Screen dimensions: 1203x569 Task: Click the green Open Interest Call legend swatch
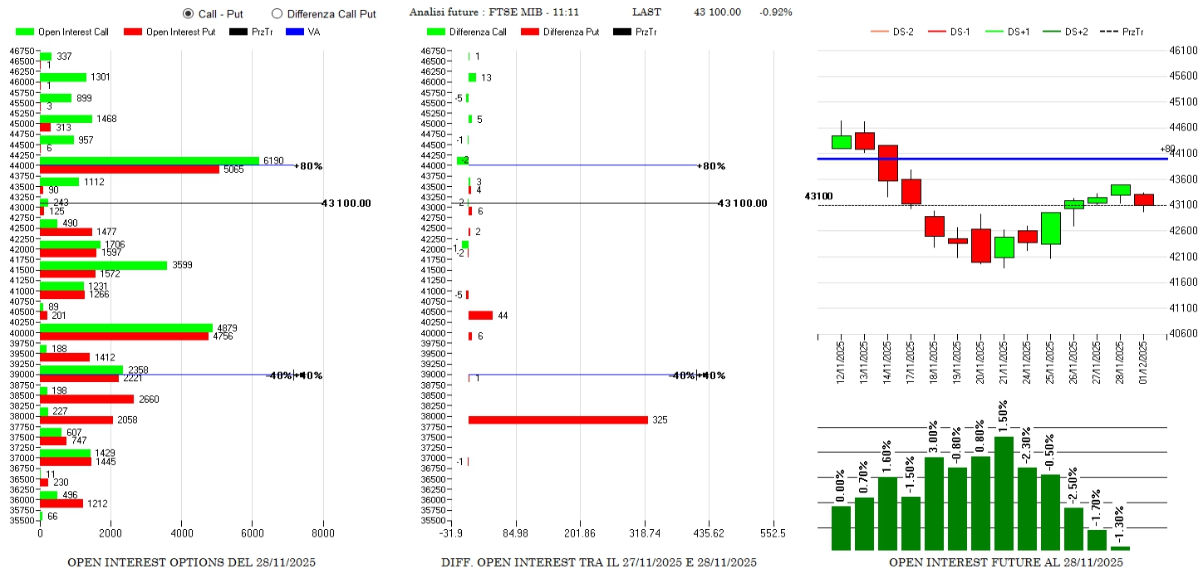click(x=25, y=32)
